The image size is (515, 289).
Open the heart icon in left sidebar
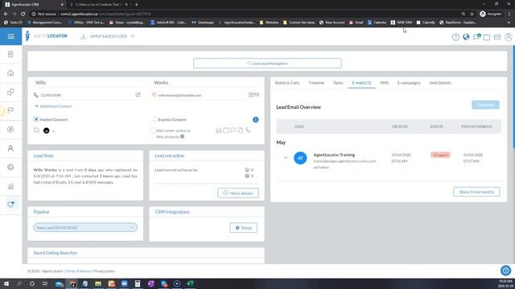pos(10,205)
